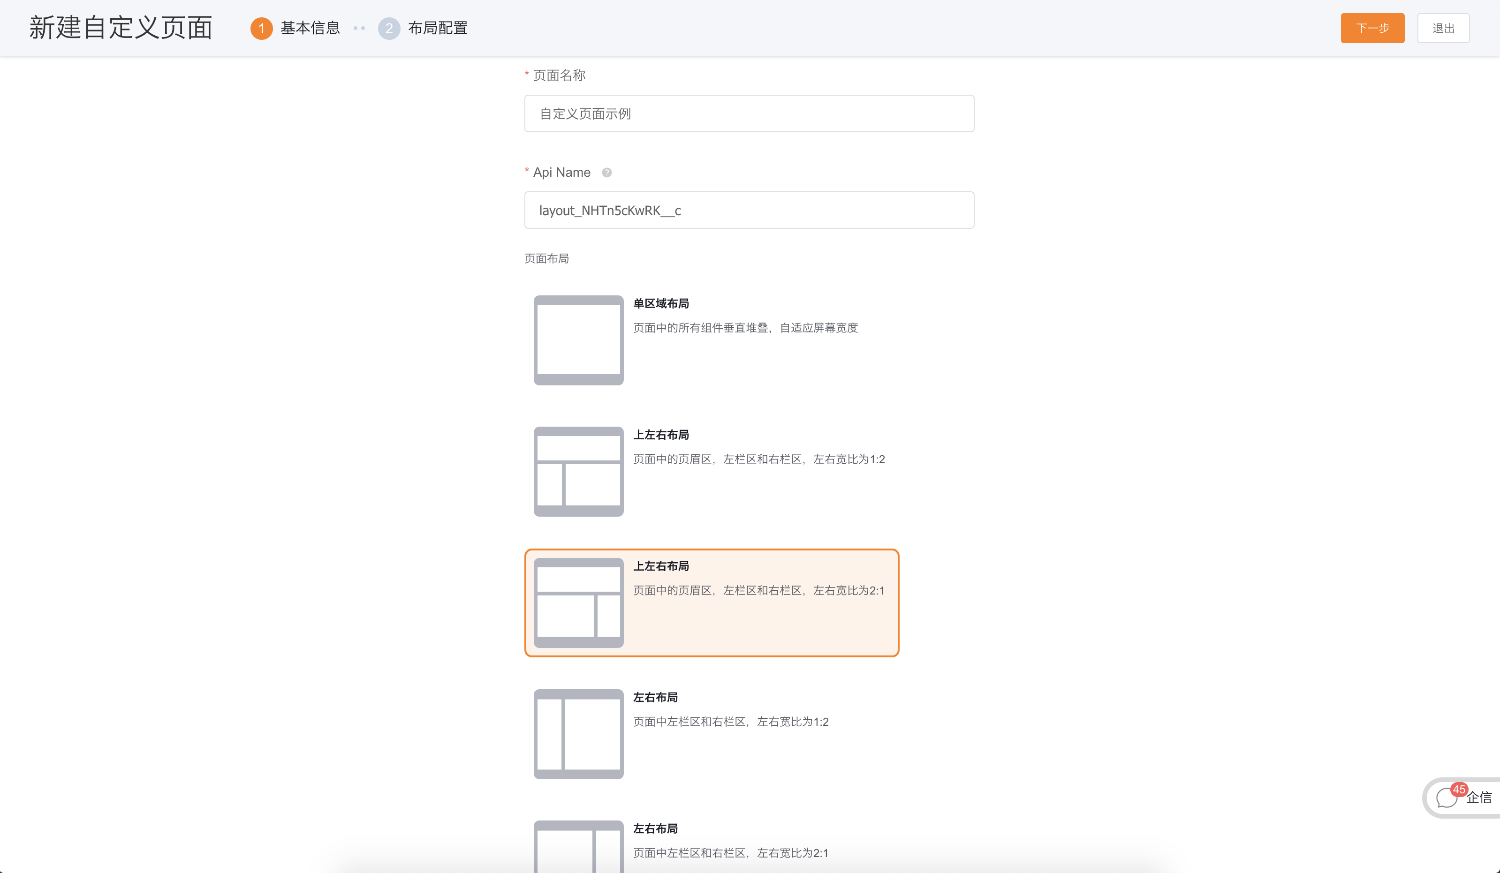This screenshot has width=1500, height=873.
Task: Pick the 左右布局 2:1 layout thumbnail
Action: (x=579, y=847)
